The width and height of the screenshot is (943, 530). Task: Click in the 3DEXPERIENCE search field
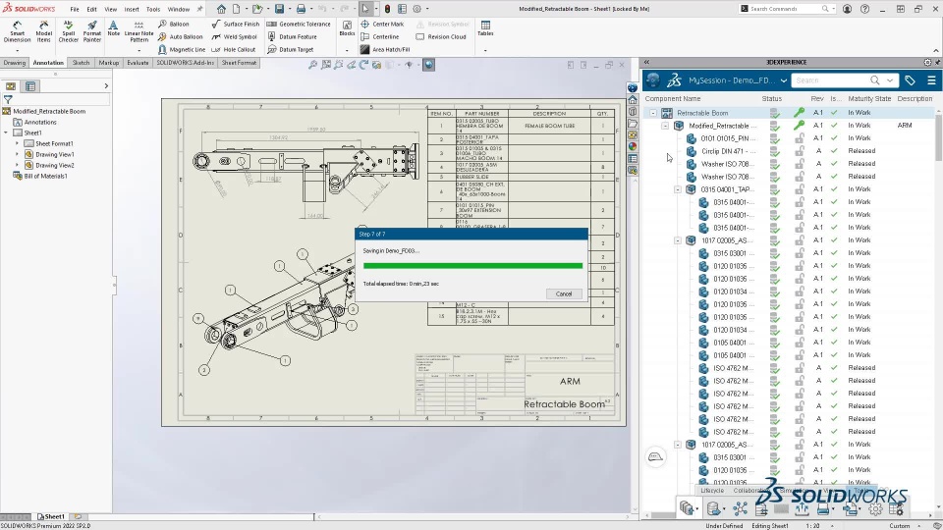click(831, 80)
